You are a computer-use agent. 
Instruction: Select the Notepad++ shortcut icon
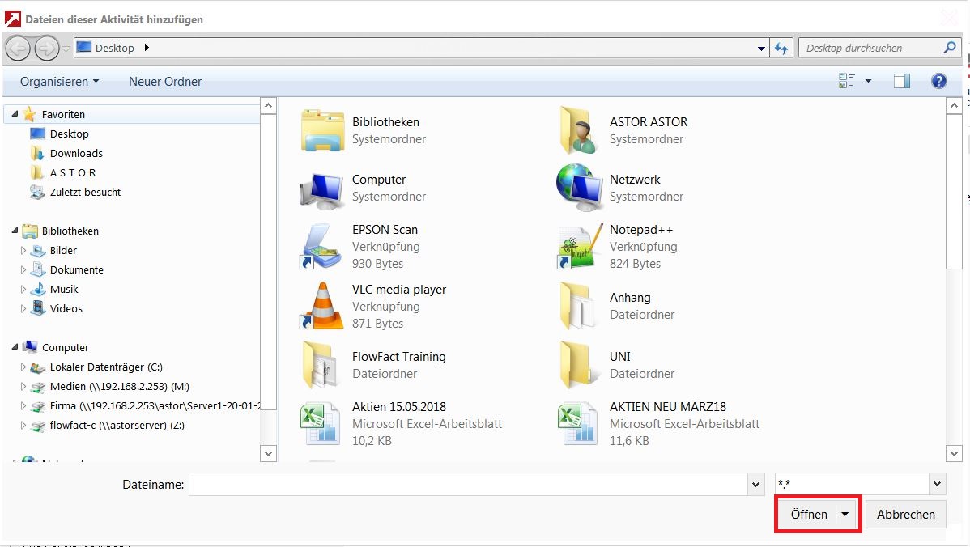[580, 247]
